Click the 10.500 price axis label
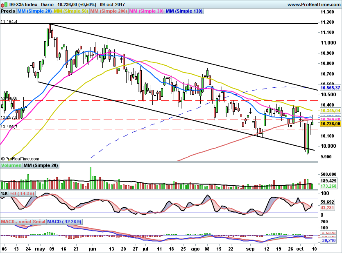 [x=328, y=95]
